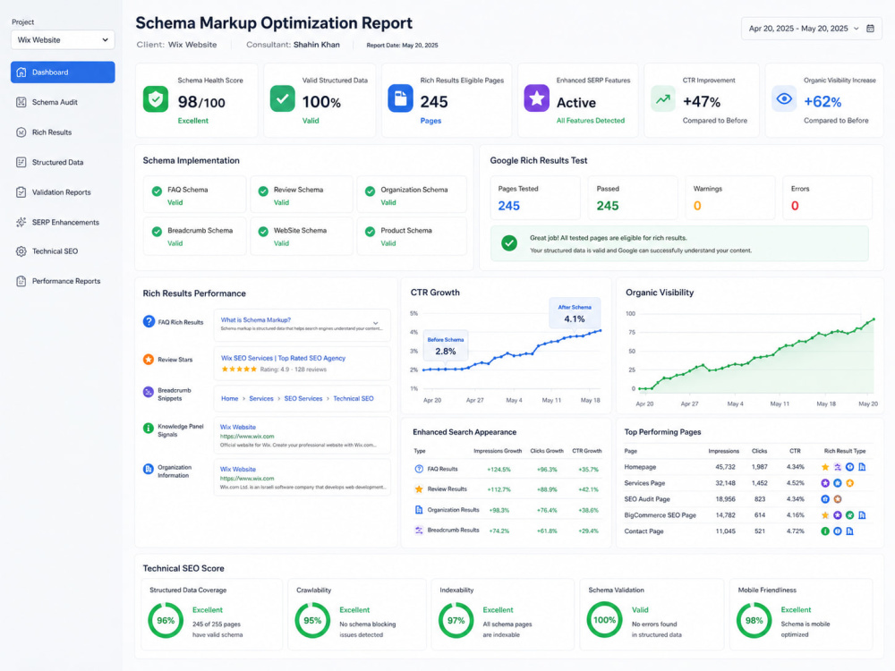The width and height of the screenshot is (895, 671).
Task: Open the Wix Website link under Knowledge Panel Signals
Action: point(238,428)
